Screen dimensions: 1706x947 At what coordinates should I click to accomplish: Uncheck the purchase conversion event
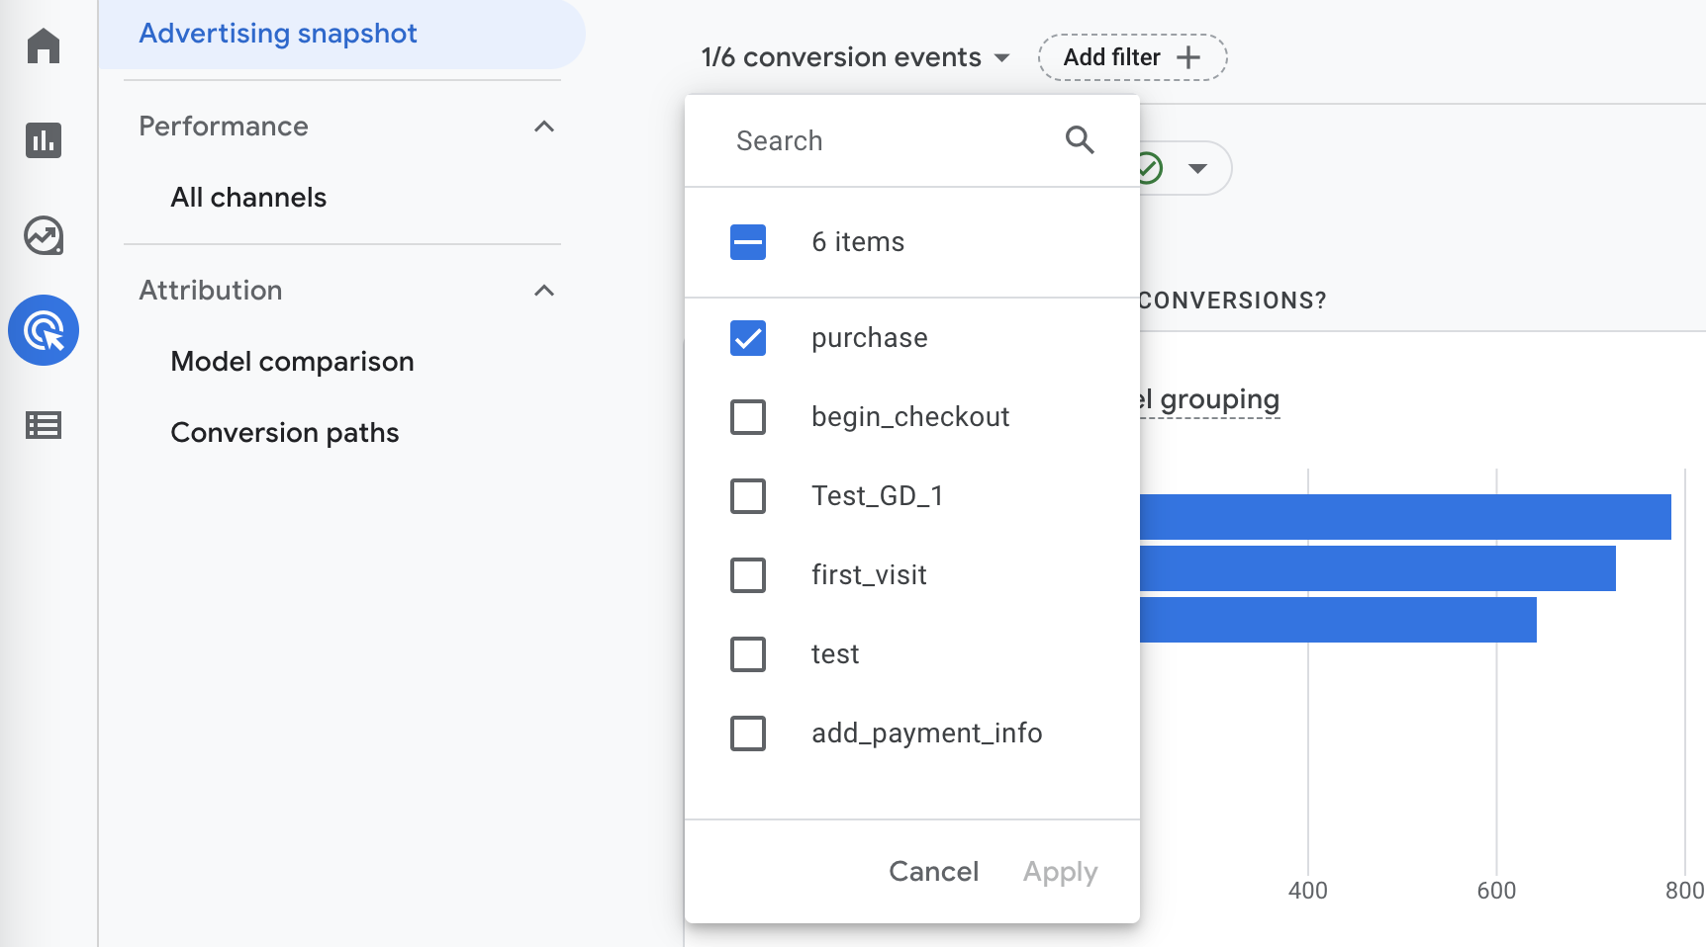coord(748,337)
